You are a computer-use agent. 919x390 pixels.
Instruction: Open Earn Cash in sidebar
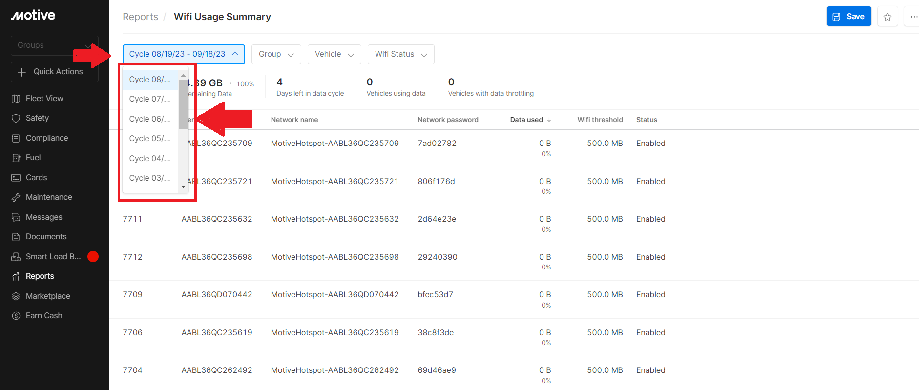(x=44, y=316)
